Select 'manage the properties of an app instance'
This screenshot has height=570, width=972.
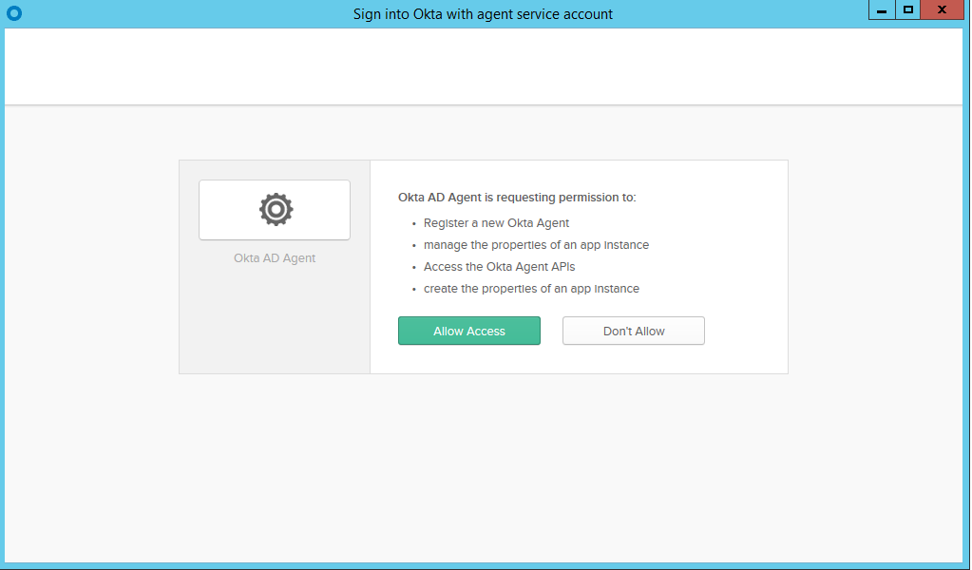tap(536, 245)
